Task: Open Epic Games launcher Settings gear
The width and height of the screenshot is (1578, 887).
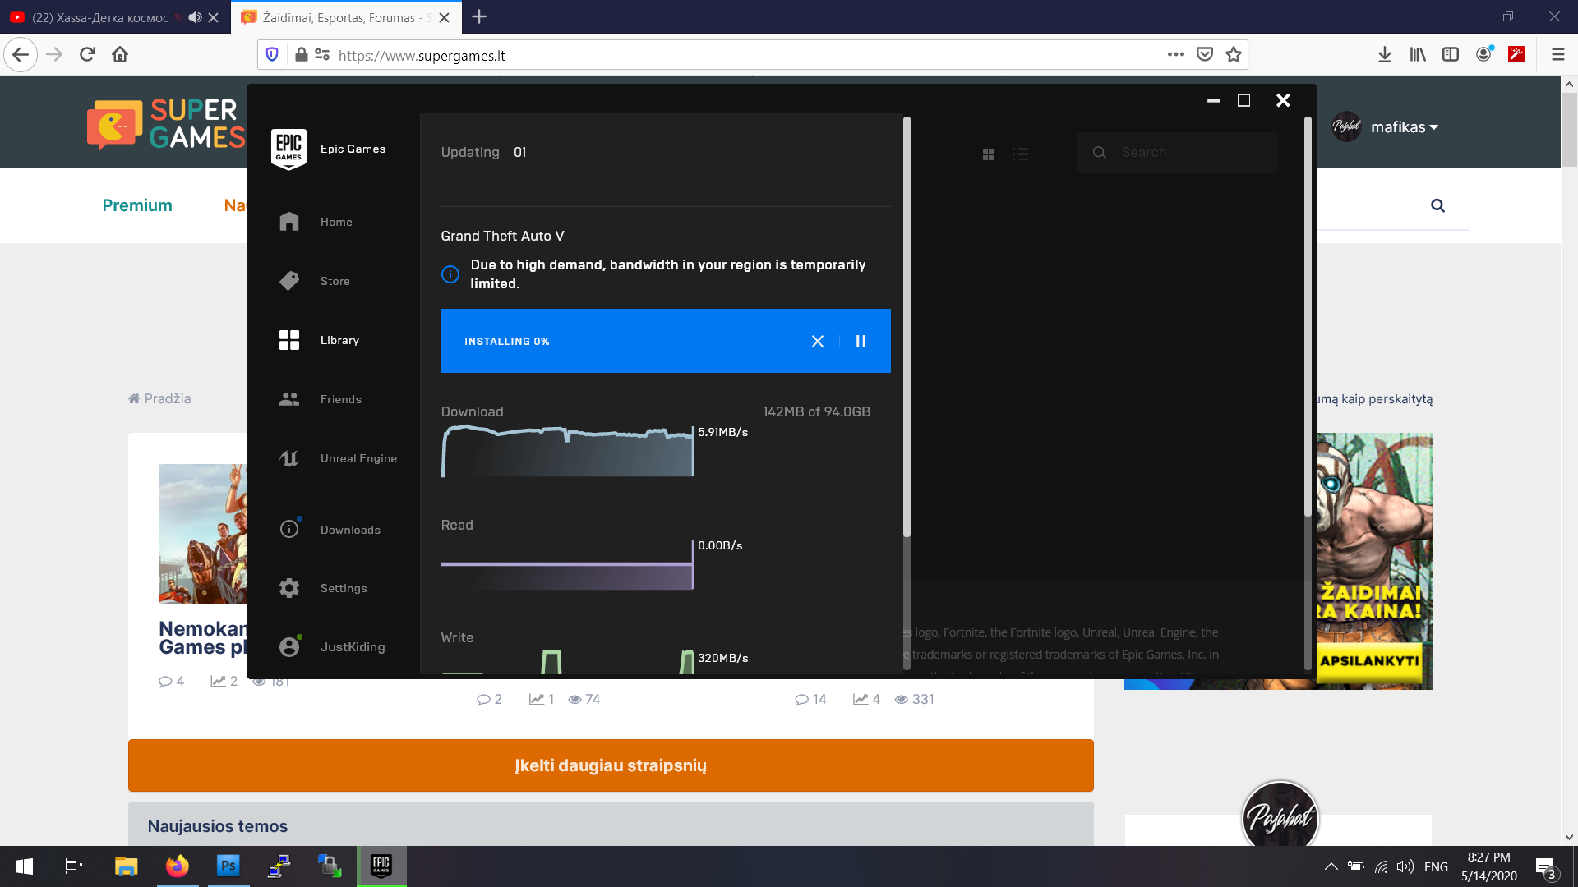Action: (289, 588)
